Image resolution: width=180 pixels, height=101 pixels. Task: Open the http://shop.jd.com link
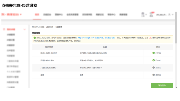[86, 38]
